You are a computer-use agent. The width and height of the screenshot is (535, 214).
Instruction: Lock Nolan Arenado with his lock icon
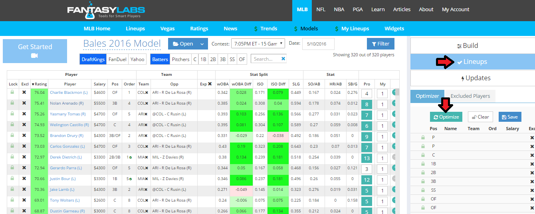click(x=12, y=103)
